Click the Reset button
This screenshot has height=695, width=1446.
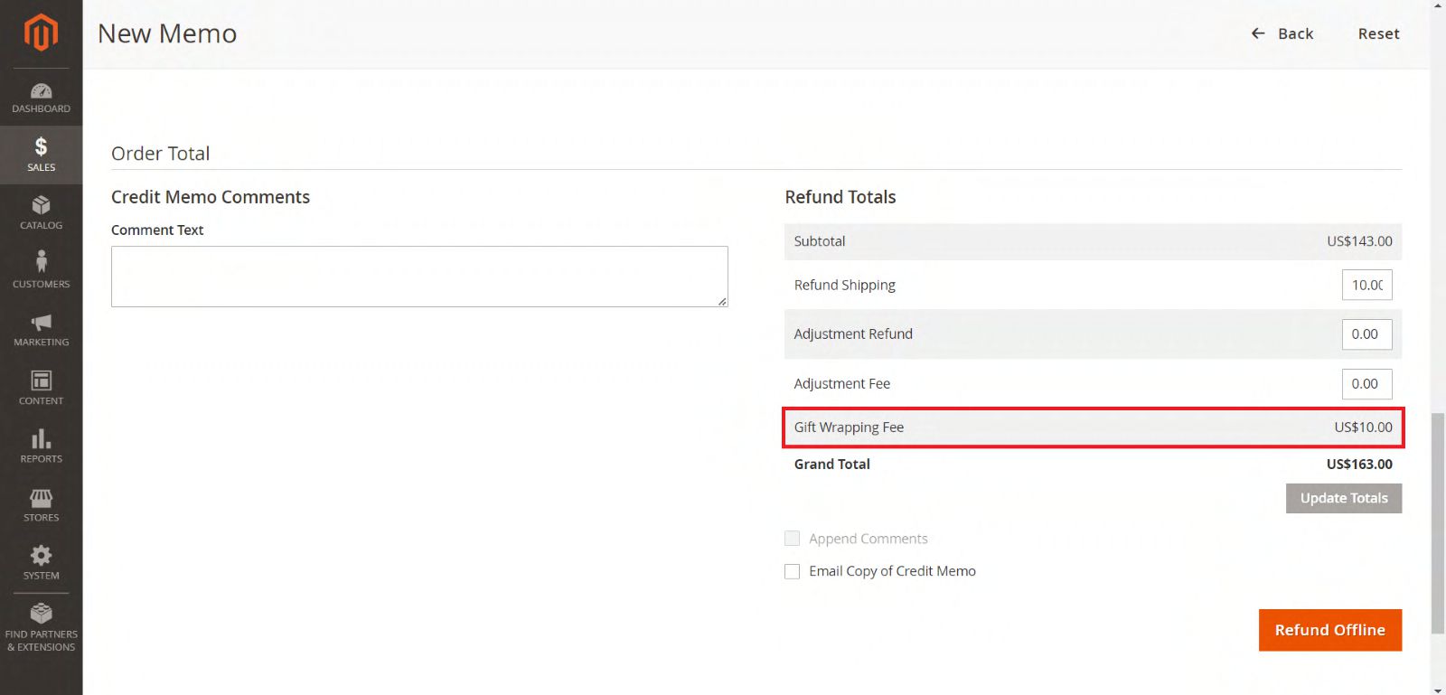click(1378, 33)
